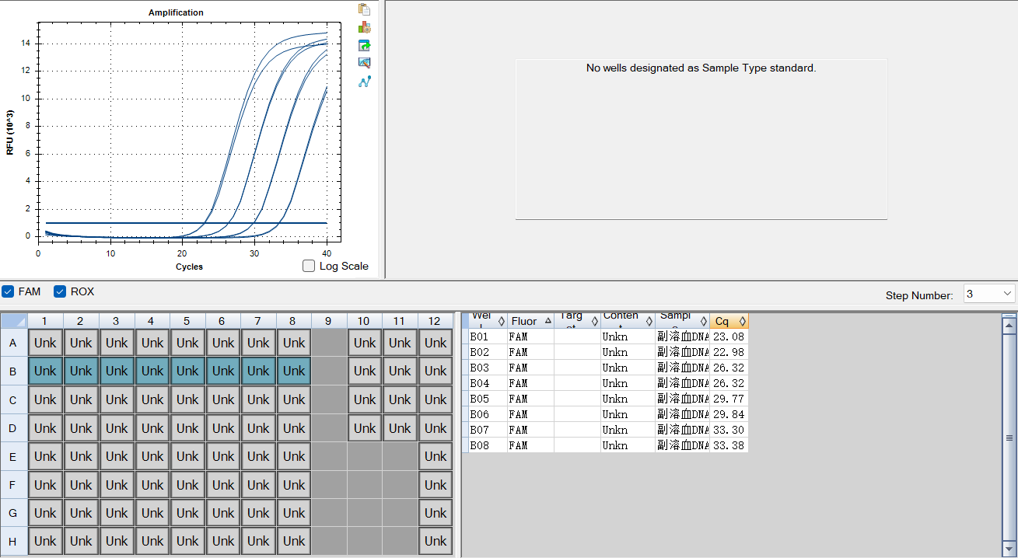Screen dimensions: 1018x558
Task: Click the Content column sort diamond
Action: pos(649,321)
